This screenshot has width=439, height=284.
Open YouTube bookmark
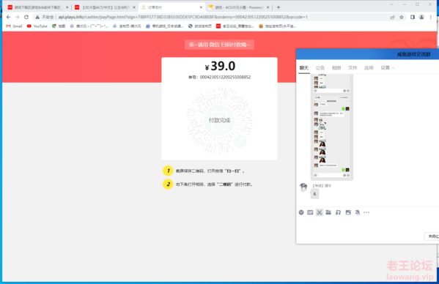tap(37, 26)
